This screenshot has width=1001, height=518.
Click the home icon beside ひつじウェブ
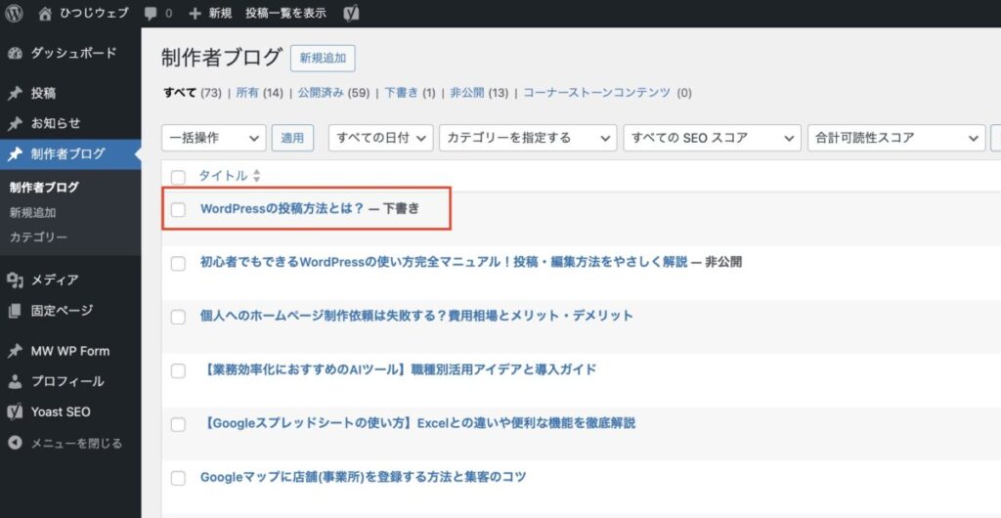[x=45, y=14]
